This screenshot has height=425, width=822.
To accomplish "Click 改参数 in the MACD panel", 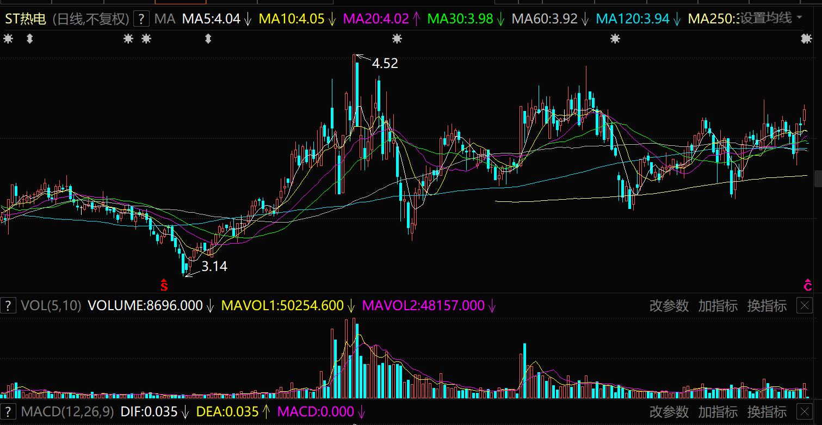I will coord(669,411).
